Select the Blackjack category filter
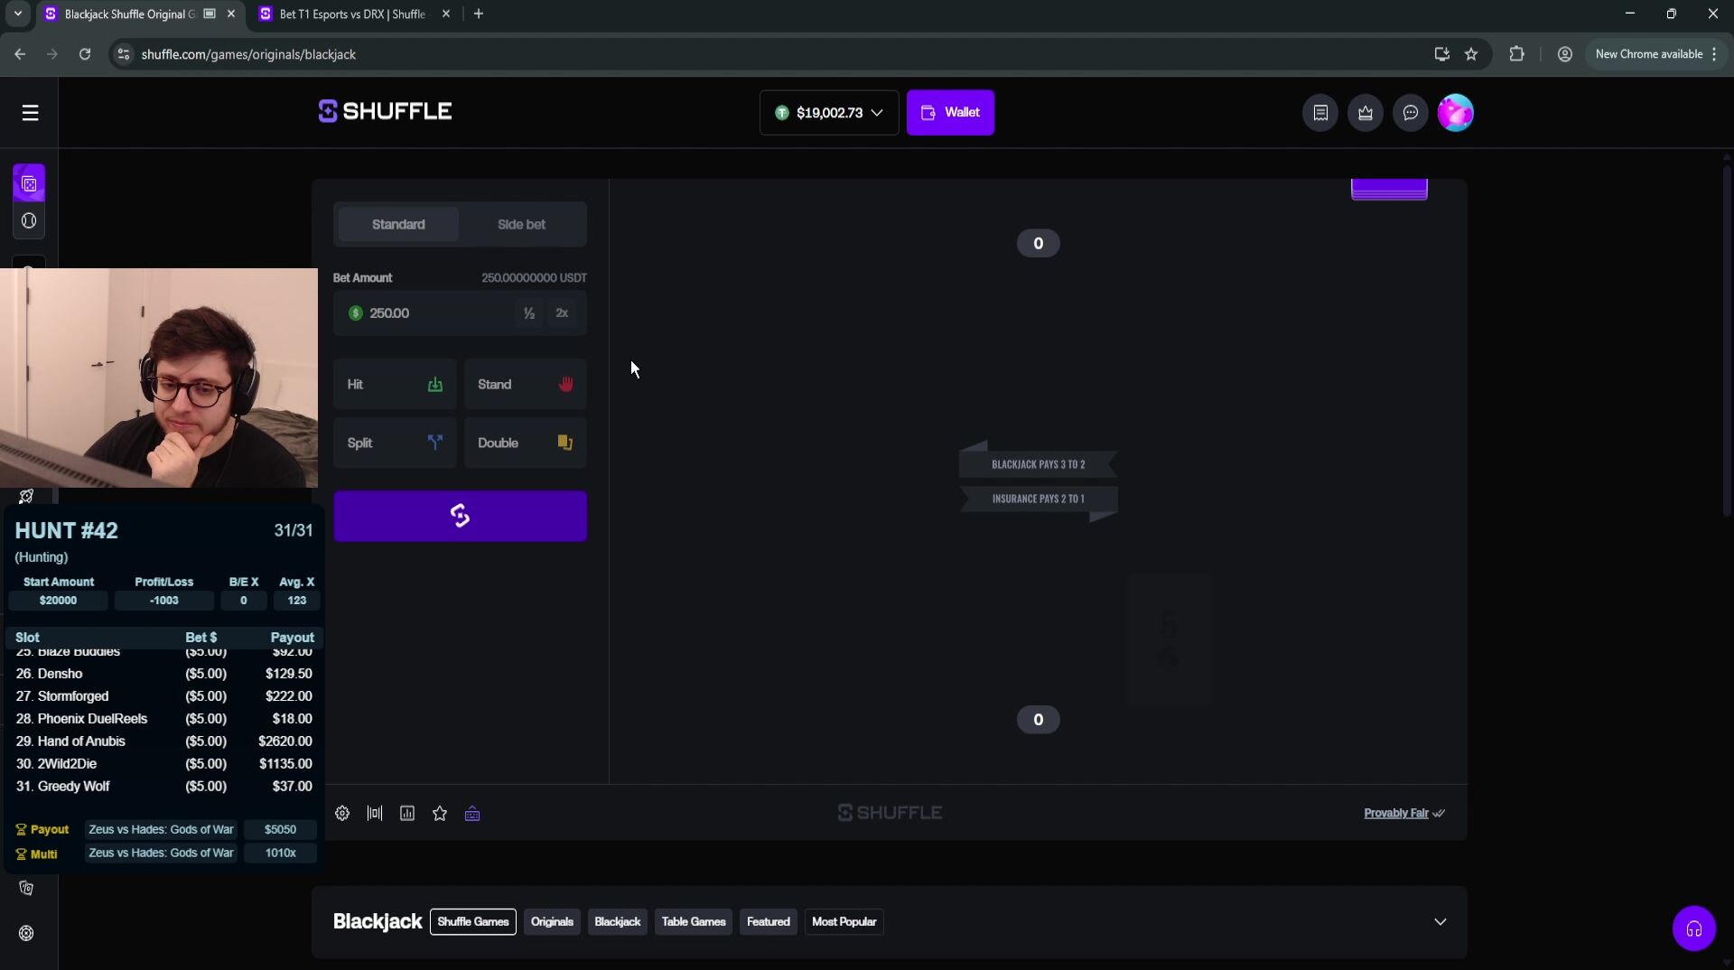This screenshot has width=1734, height=970. [x=618, y=922]
